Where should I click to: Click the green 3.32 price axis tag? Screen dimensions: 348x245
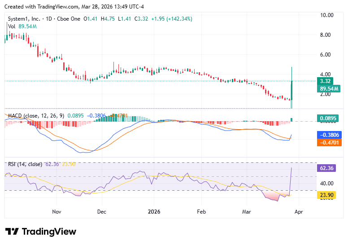(x=326, y=81)
